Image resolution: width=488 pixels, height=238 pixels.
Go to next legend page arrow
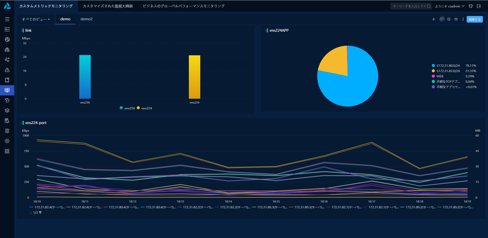click(x=40, y=213)
